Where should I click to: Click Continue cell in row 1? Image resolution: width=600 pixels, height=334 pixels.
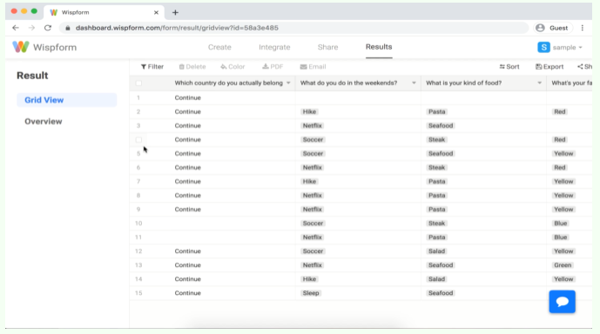(x=187, y=97)
